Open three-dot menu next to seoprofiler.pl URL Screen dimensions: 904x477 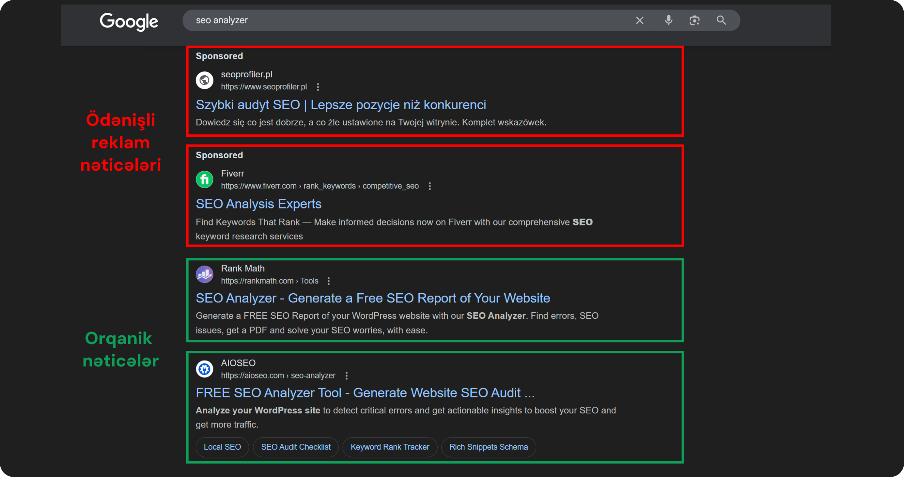pyautogui.click(x=318, y=87)
